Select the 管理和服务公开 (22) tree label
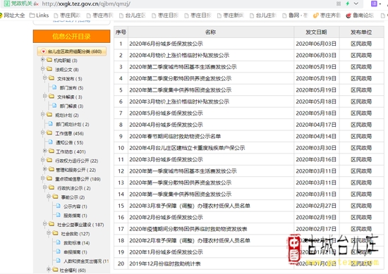388x274 pixels. (x=75, y=170)
